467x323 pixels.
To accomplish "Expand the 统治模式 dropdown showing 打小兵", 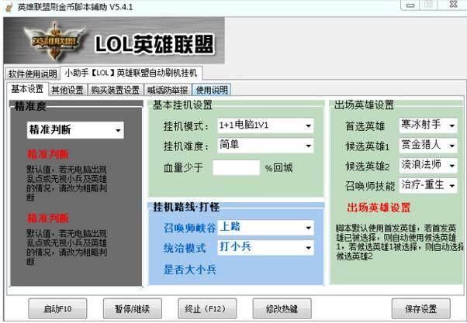I will 265,247.
